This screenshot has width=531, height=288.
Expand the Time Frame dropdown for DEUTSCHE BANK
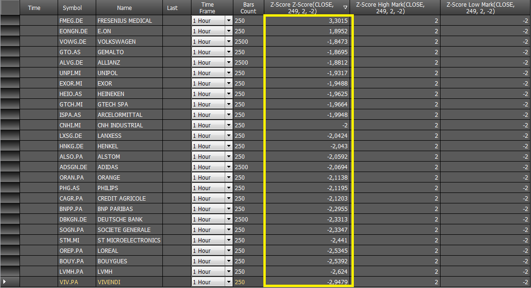[x=229, y=220]
